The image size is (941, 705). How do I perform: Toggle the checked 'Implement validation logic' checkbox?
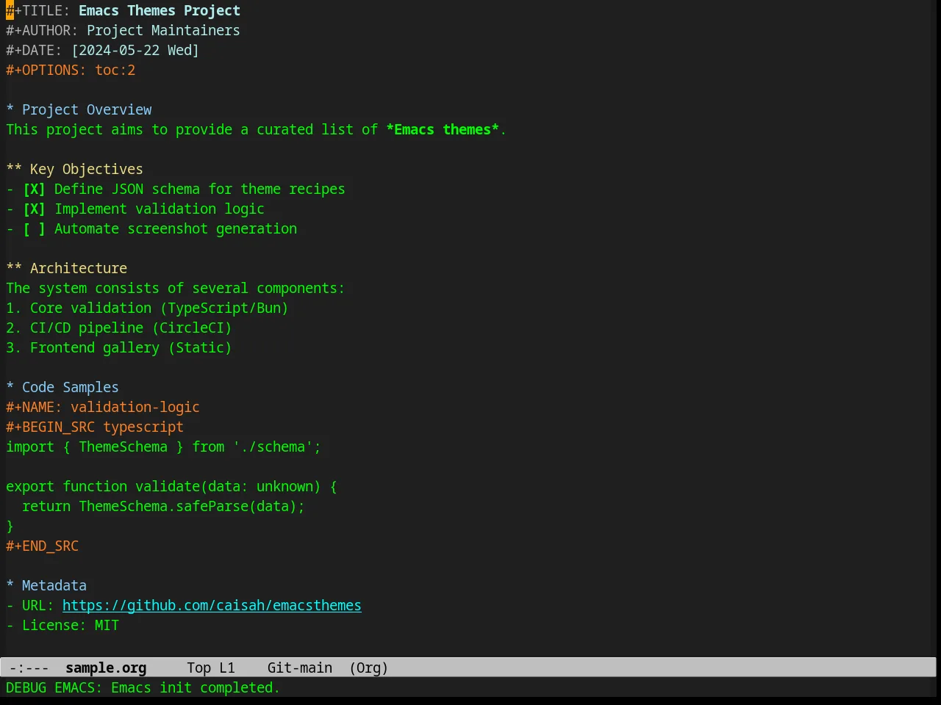[34, 209]
